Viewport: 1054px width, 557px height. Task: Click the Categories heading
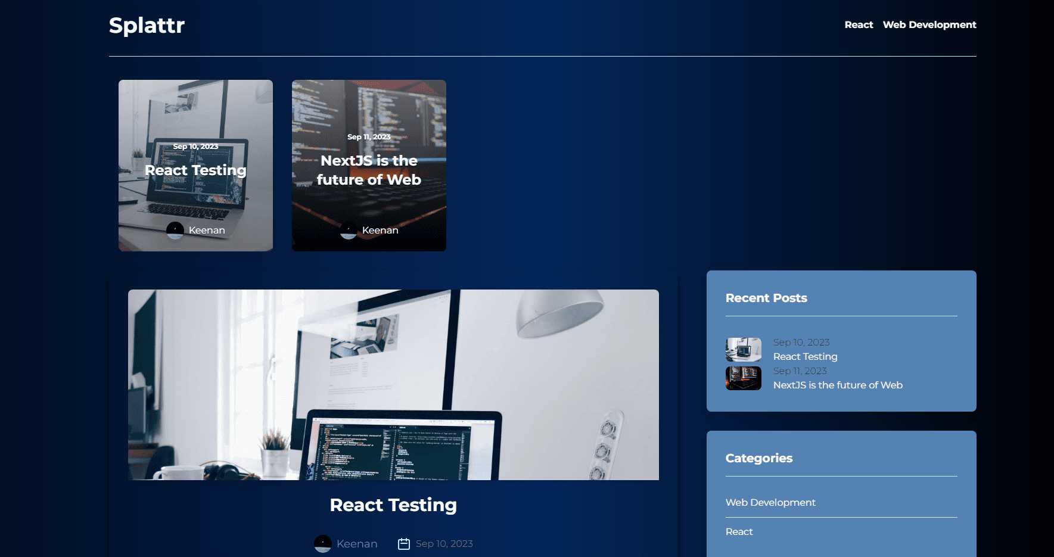pyautogui.click(x=759, y=458)
